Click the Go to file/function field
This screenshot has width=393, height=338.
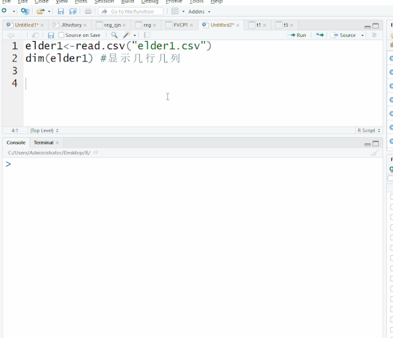[x=132, y=12]
